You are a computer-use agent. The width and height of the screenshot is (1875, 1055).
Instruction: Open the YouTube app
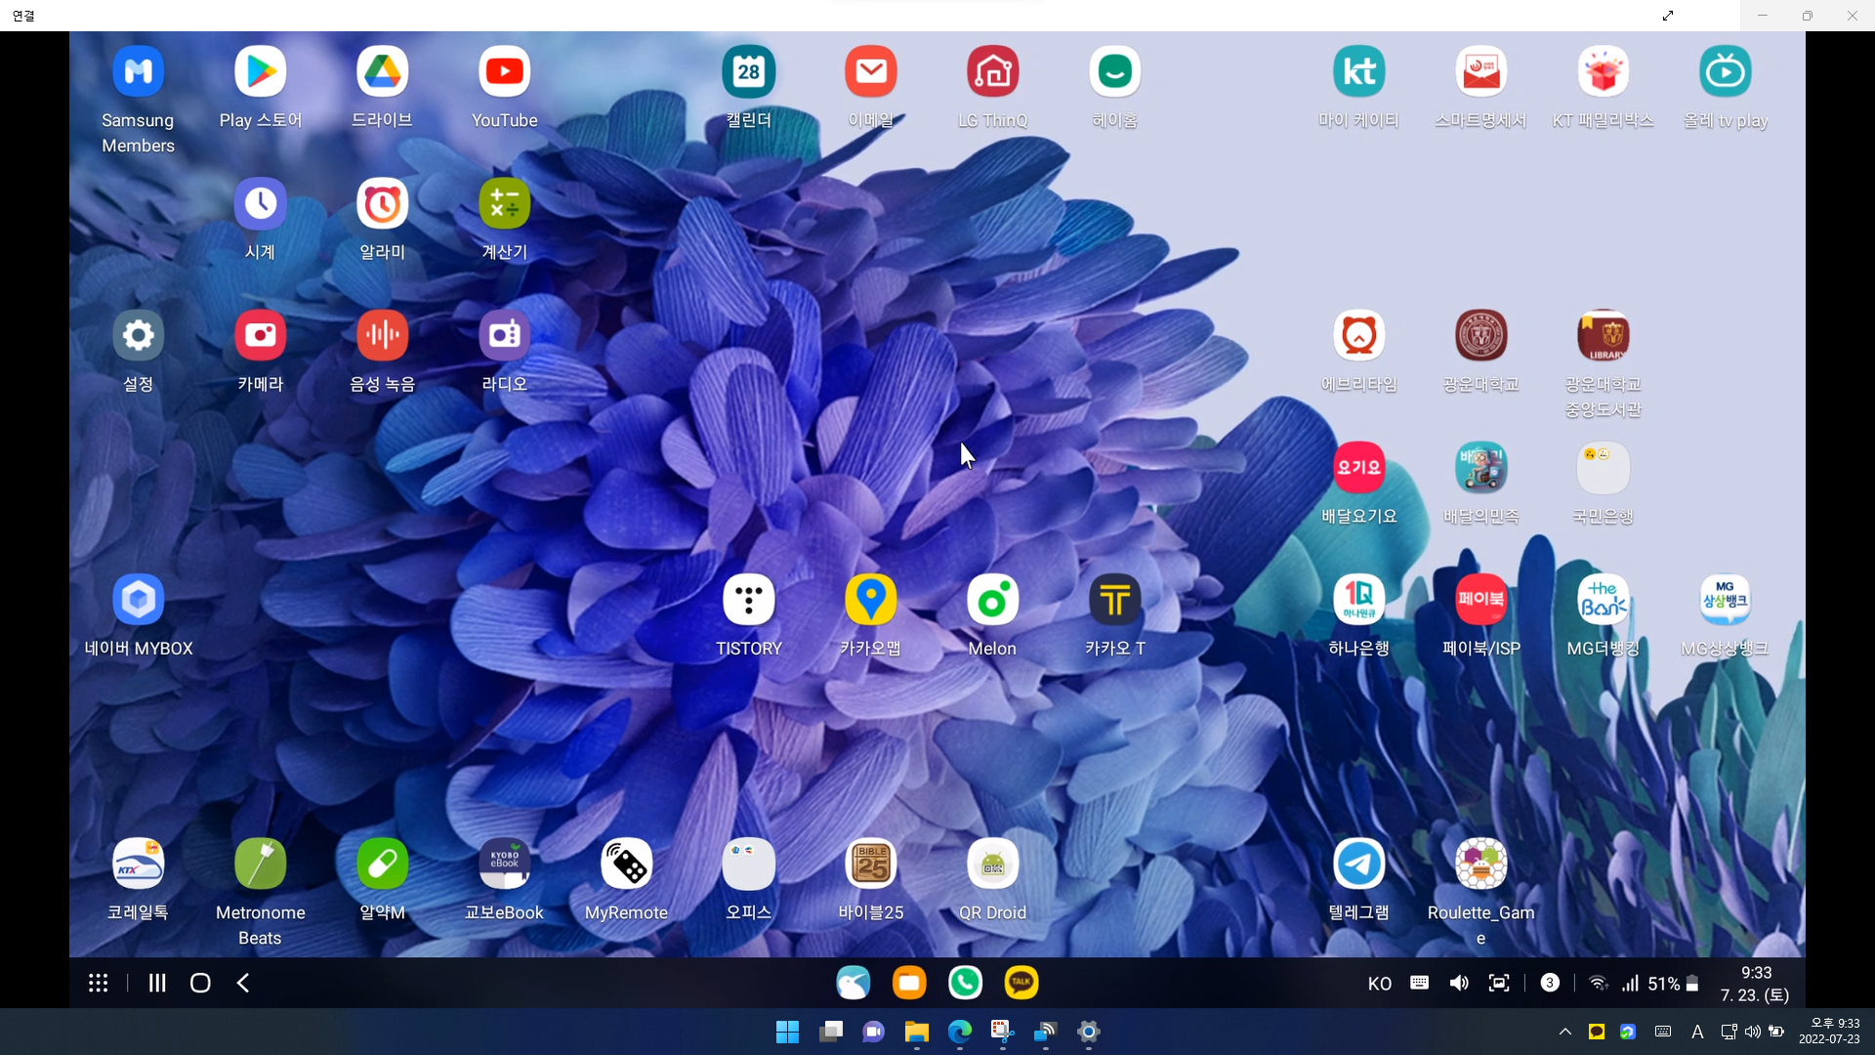(504, 72)
